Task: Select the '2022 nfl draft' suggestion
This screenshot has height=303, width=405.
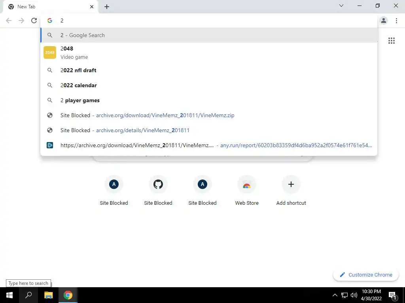Action: click(209, 70)
